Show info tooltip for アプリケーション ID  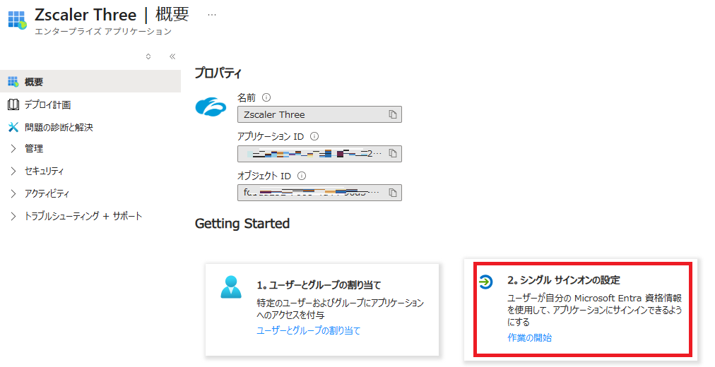coord(314,137)
